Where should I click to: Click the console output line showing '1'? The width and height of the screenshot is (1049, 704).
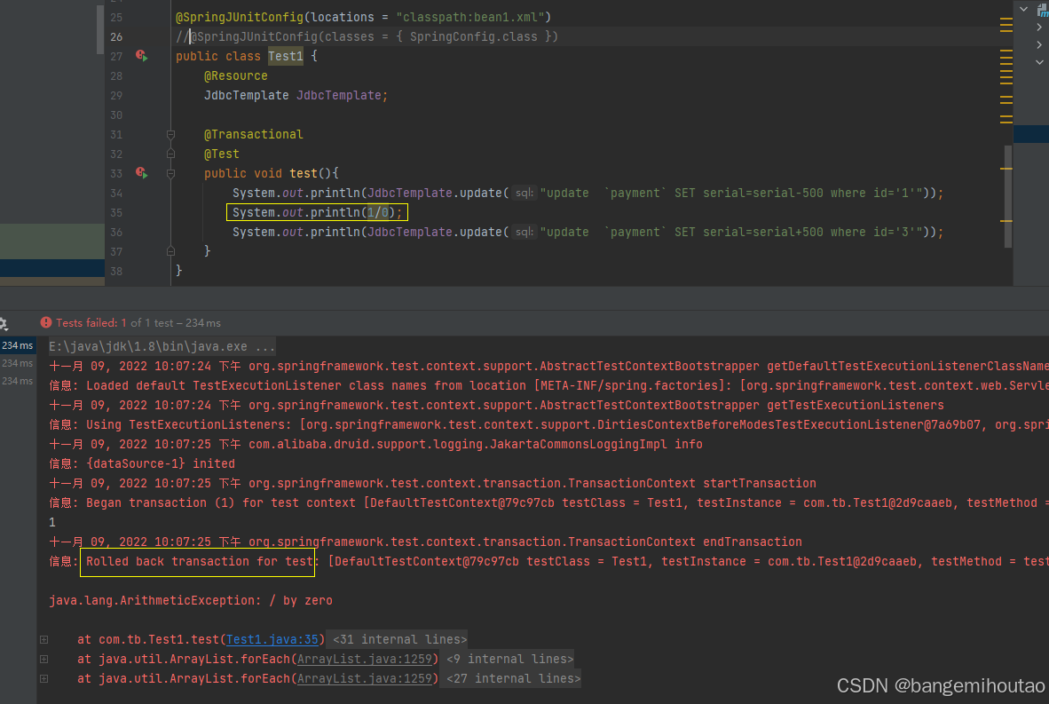pyautogui.click(x=52, y=522)
